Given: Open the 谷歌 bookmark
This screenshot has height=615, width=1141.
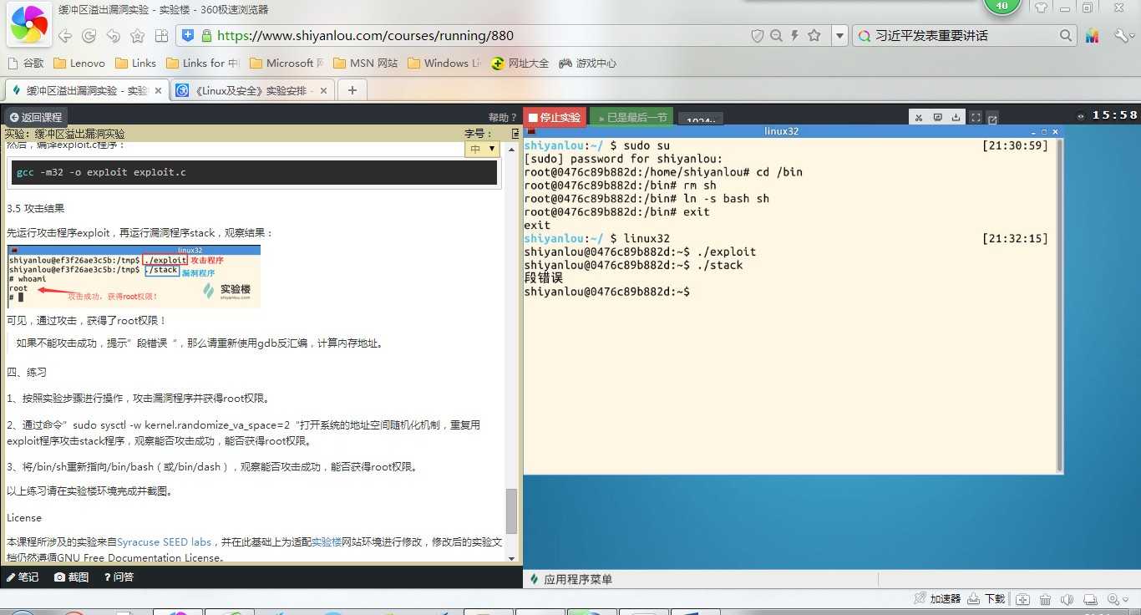Looking at the screenshot, I should click(x=25, y=63).
